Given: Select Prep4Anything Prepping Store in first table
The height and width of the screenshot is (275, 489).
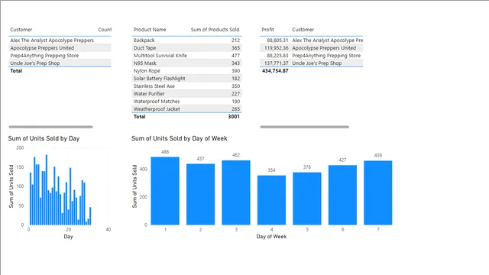Looking at the screenshot, I should (60, 56).
